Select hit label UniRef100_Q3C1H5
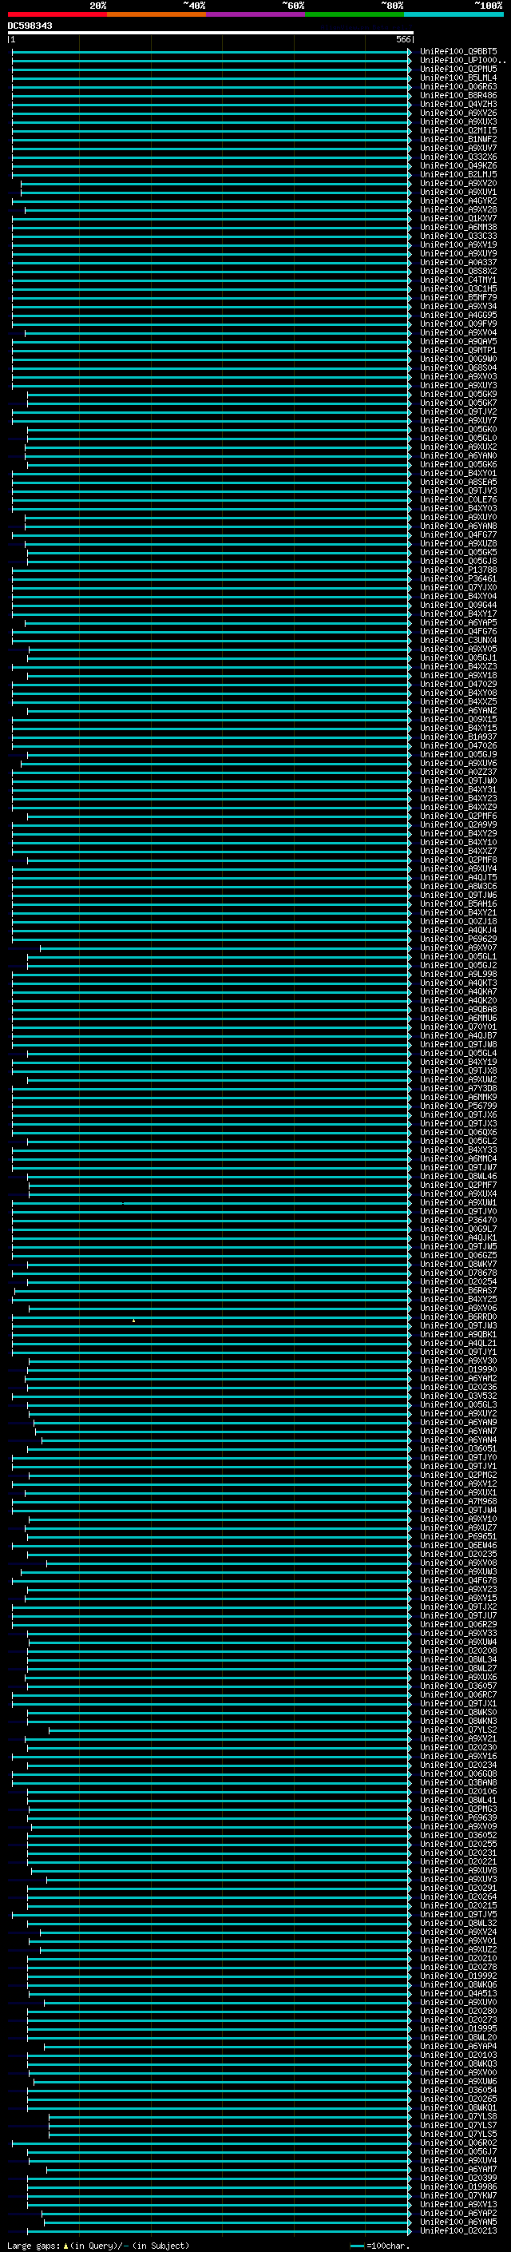This screenshot has width=511, height=2252. 458,288
